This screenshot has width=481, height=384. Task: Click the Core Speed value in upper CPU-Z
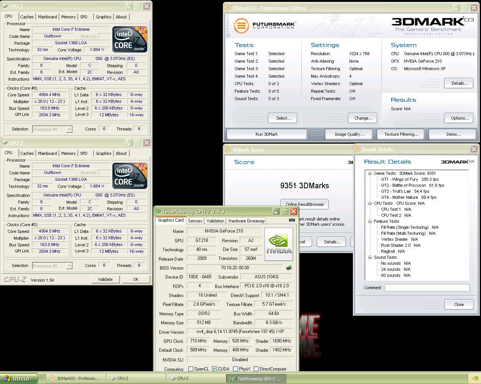50,94
